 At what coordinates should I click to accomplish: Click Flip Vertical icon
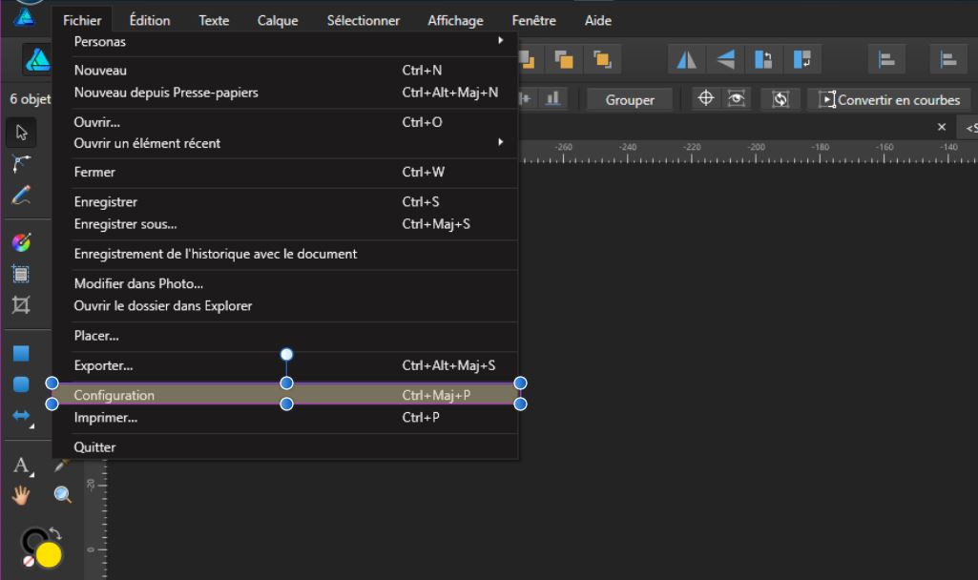pyautogui.click(x=725, y=60)
